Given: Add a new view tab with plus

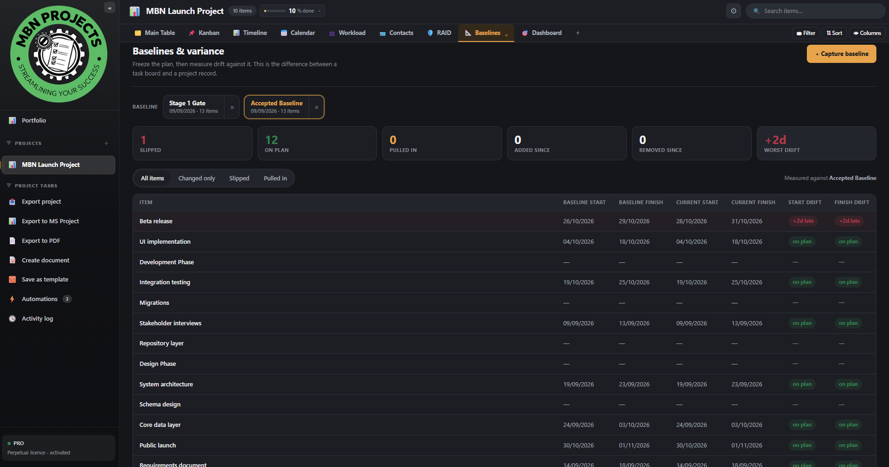Looking at the screenshot, I should point(578,33).
